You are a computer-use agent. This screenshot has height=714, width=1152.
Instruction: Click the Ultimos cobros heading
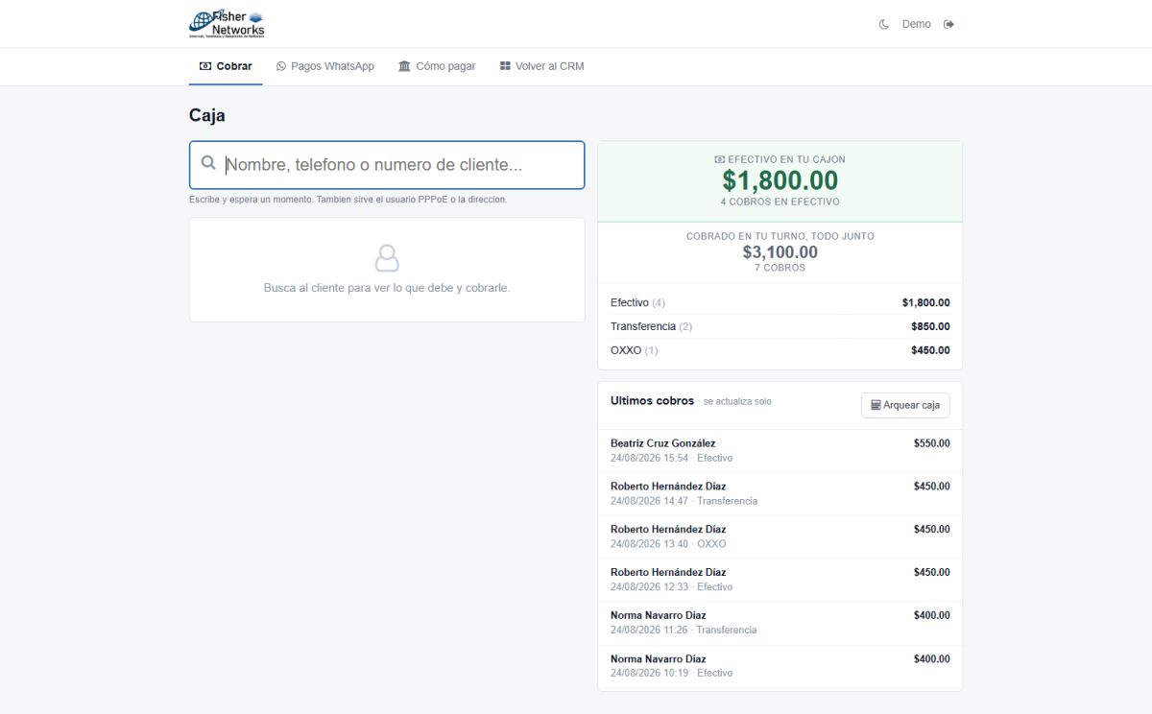point(652,401)
